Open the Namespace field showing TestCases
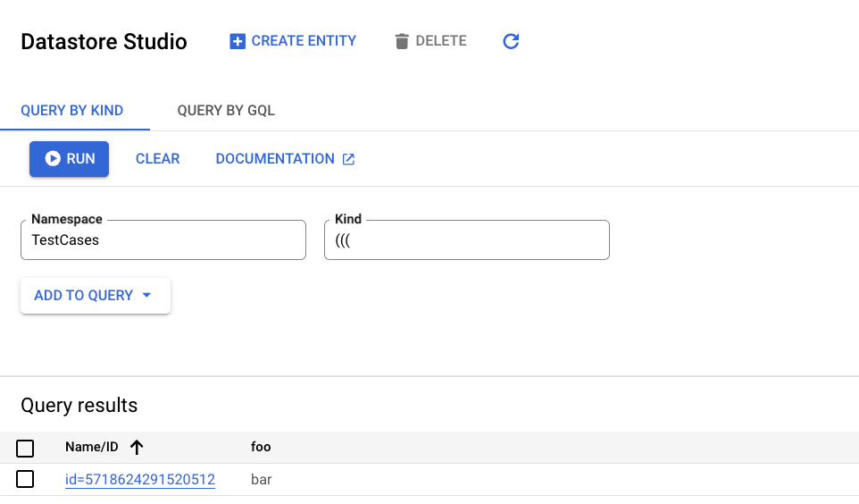The height and width of the screenshot is (504, 859). coord(163,240)
